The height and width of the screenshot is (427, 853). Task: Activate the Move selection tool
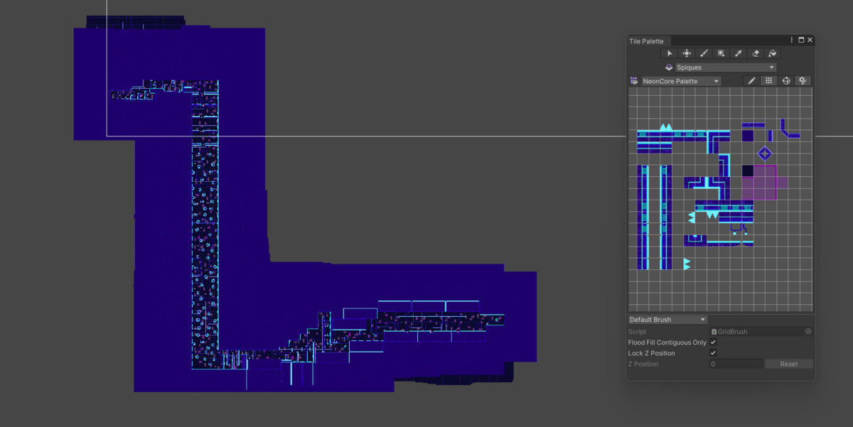687,53
